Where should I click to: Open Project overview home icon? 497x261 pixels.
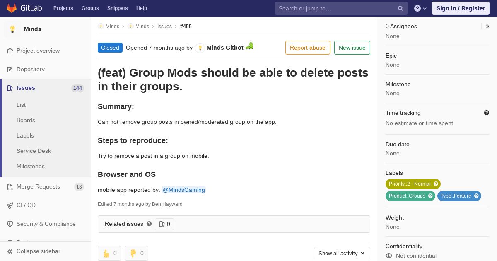10,51
